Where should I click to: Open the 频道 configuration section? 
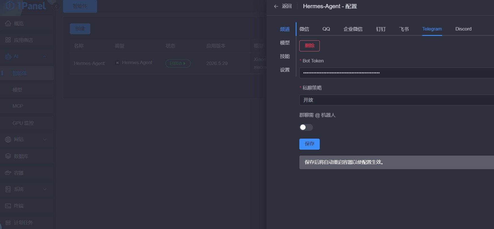tap(285, 29)
